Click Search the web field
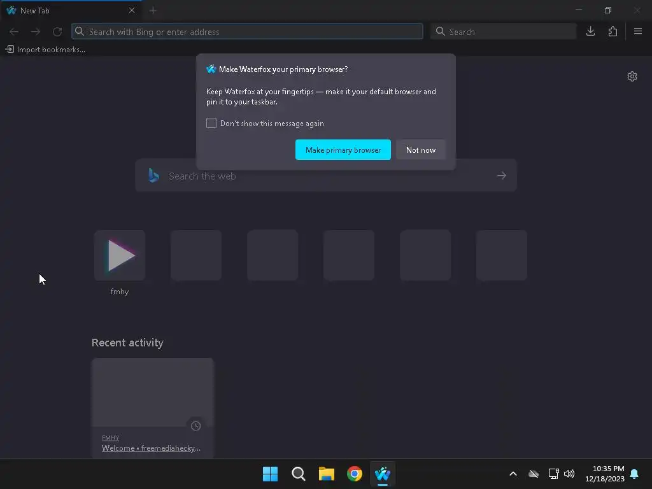Image resolution: width=652 pixels, height=489 pixels. coord(326,176)
